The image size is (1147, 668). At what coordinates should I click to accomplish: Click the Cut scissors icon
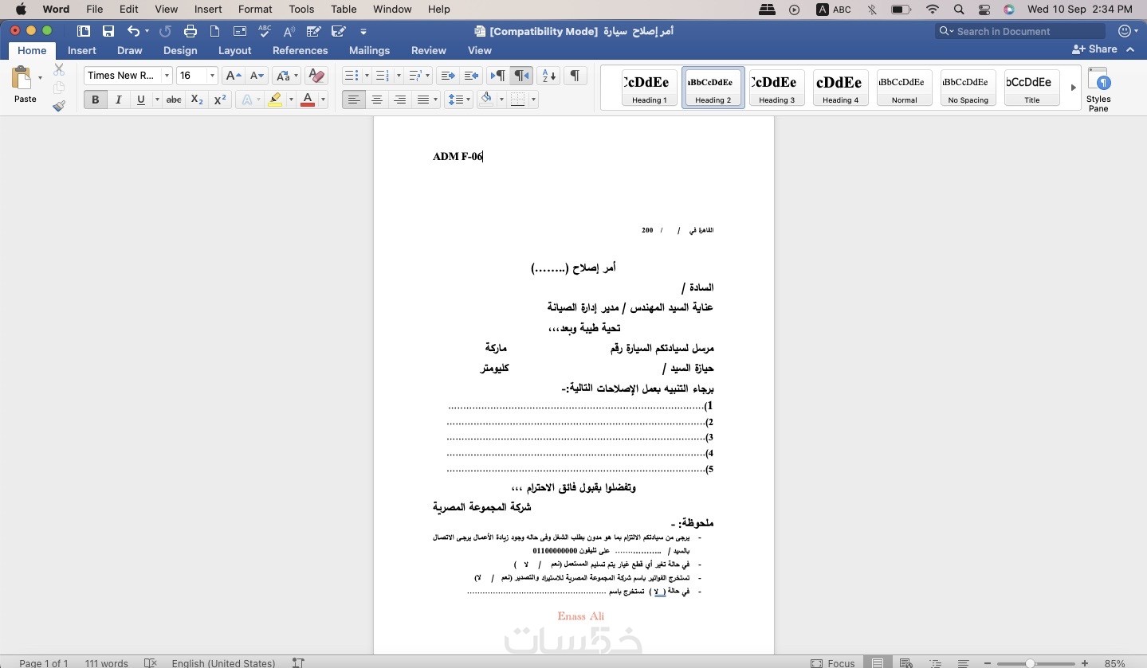click(59, 70)
